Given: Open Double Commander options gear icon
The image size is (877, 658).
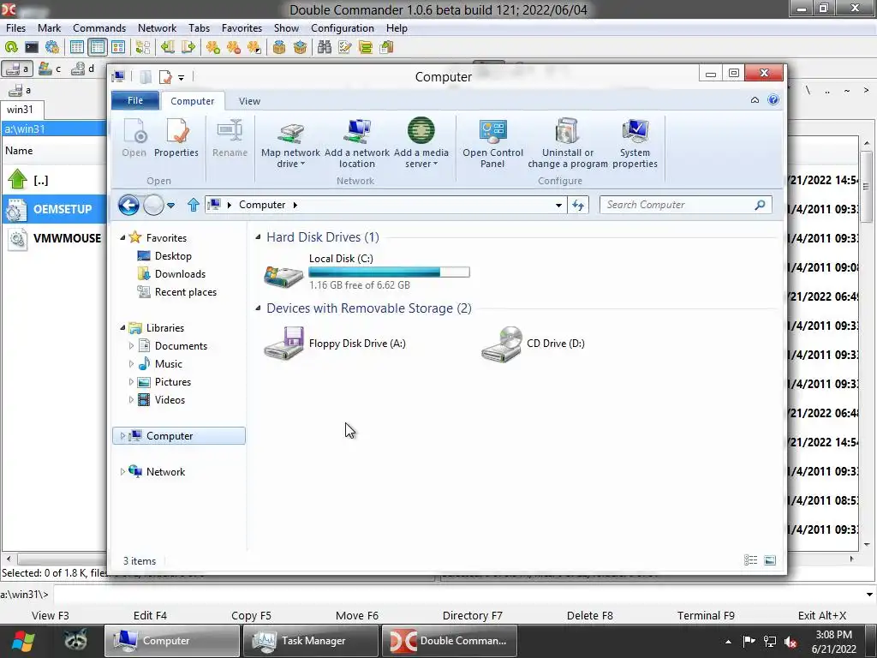Looking at the screenshot, I should (52, 47).
